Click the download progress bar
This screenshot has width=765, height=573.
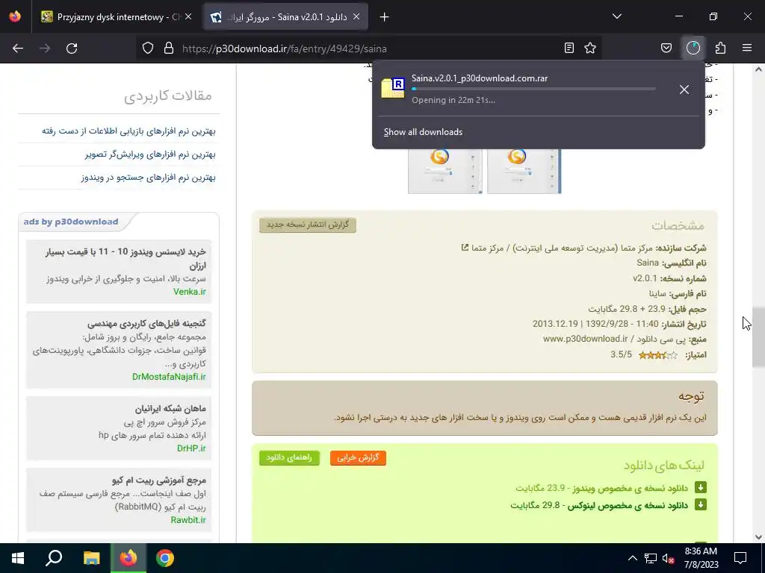(533, 90)
